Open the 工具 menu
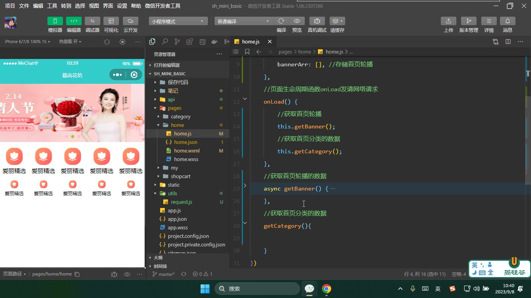 (x=52, y=6)
